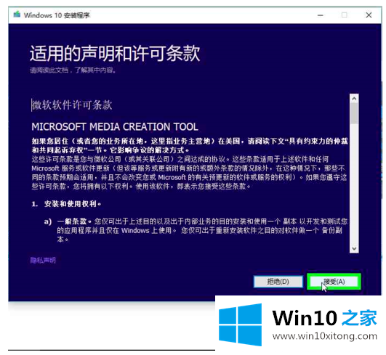
Task: Click the MICROSOFT MEDIA CREATION TOOL heading
Action: coord(115,127)
